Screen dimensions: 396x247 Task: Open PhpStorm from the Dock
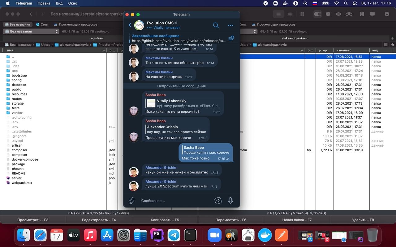click(x=157, y=235)
